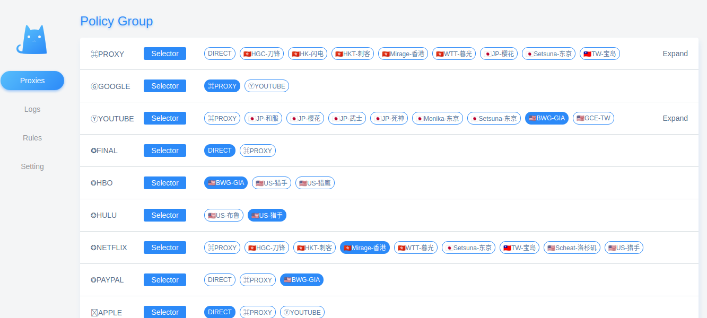Select PROXY in the NETFLIX group
The height and width of the screenshot is (318, 707).
click(x=222, y=248)
